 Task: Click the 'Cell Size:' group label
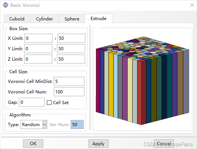tap(19, 72)
